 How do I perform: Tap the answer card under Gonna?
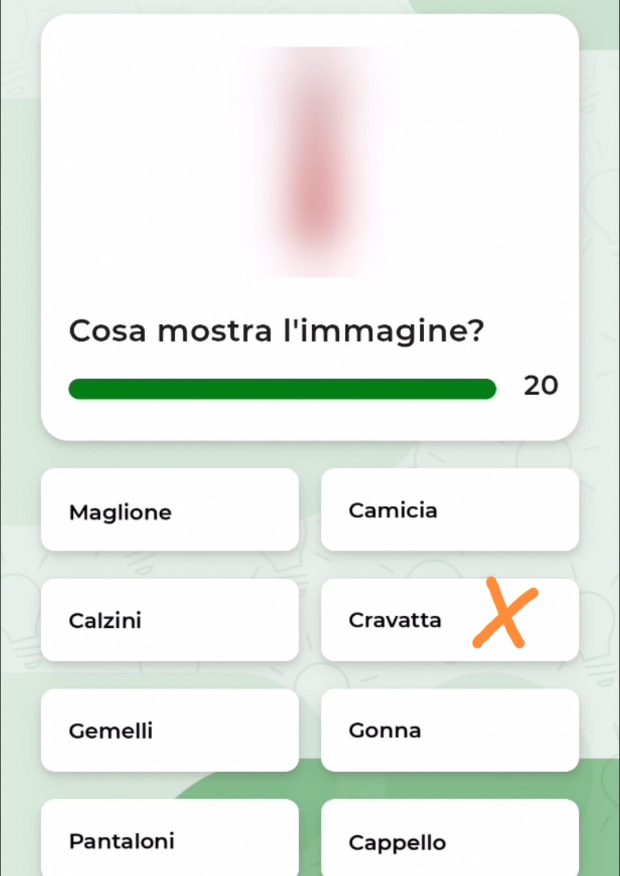coord(449,840)
